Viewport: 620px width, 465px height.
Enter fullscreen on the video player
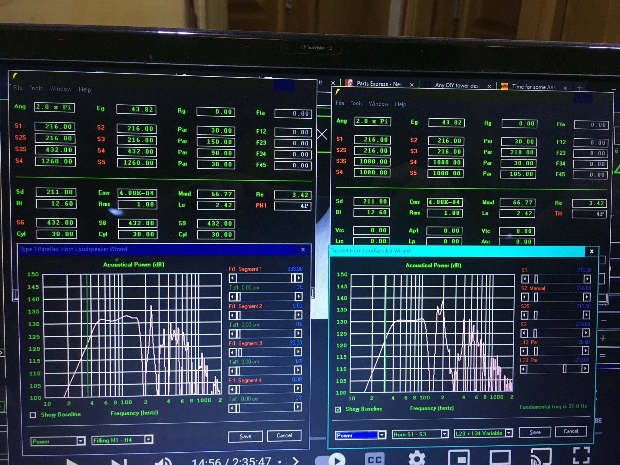[582, 455]
